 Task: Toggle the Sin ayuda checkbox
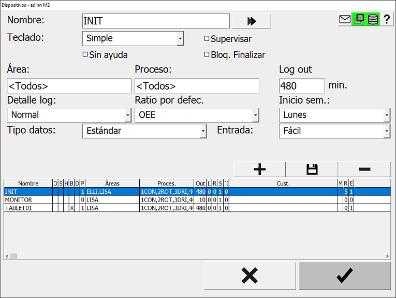pos(85,54)
